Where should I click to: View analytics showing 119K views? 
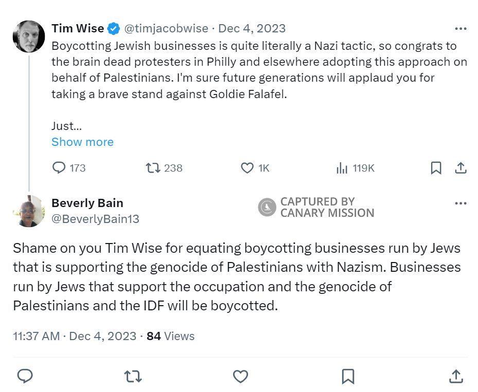(342, 167)
